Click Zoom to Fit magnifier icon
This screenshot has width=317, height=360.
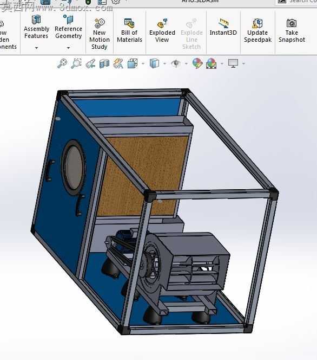62,63
